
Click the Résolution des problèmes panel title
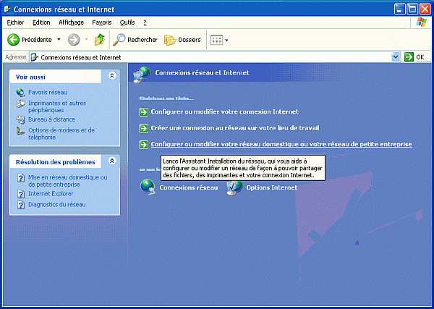56,162
